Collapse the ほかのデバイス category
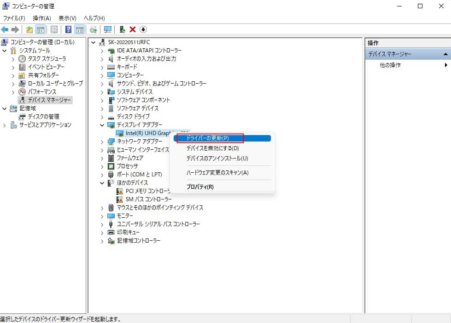Viewport: 451px width, 323px height. click(102, 183)
